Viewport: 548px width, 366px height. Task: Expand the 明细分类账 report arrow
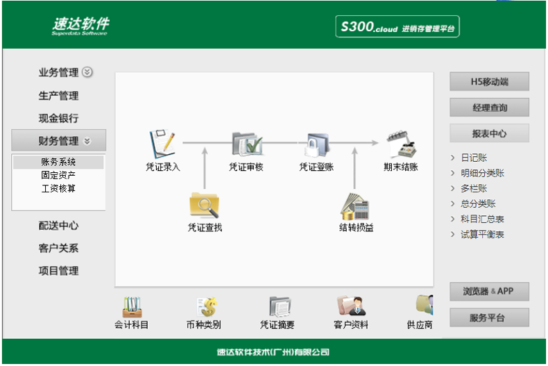coord(452,173)
